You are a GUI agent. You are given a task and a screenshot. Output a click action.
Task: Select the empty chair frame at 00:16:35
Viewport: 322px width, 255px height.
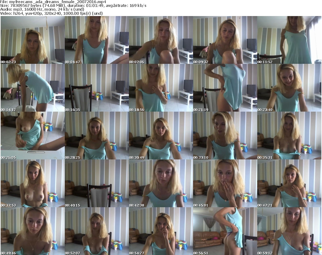tap(97, 88)
